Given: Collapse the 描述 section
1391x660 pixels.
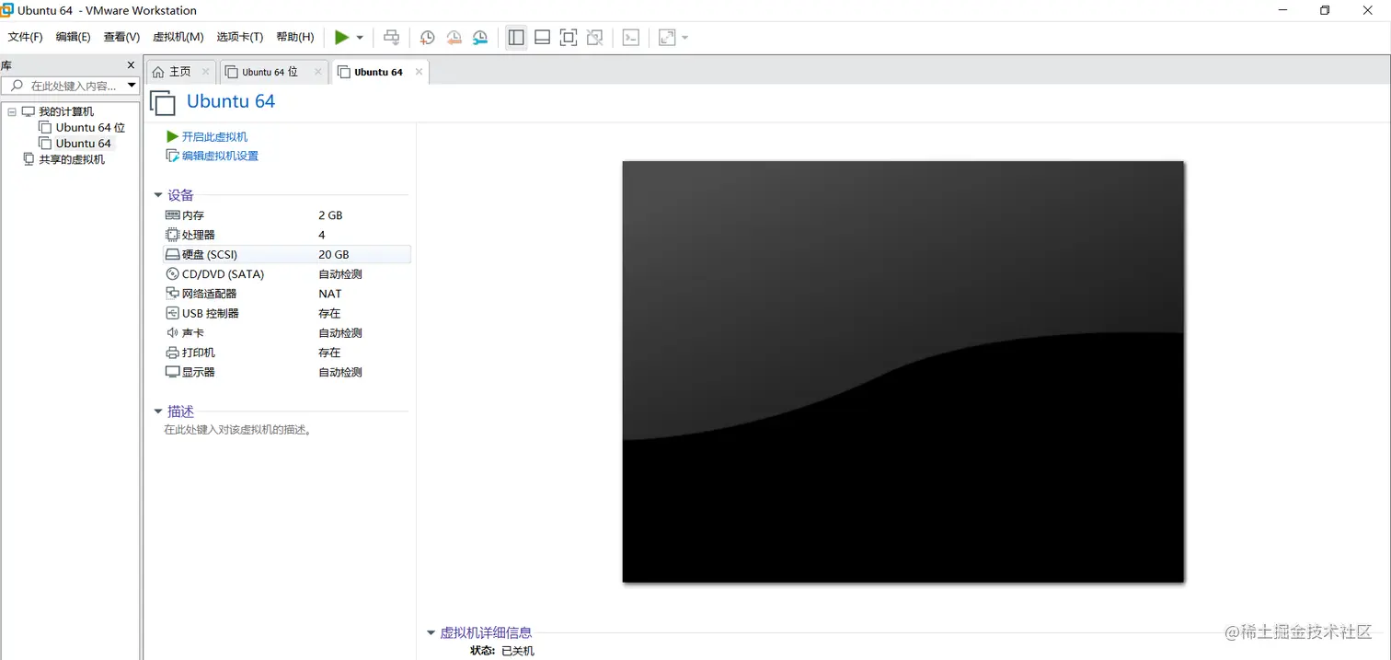Looking at the screenshot, I should [x=158, y=411].
